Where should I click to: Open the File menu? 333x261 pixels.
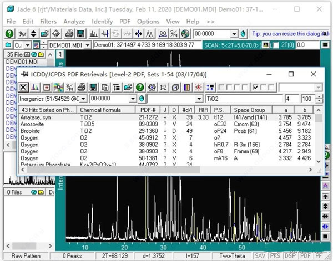click(11, 22)
